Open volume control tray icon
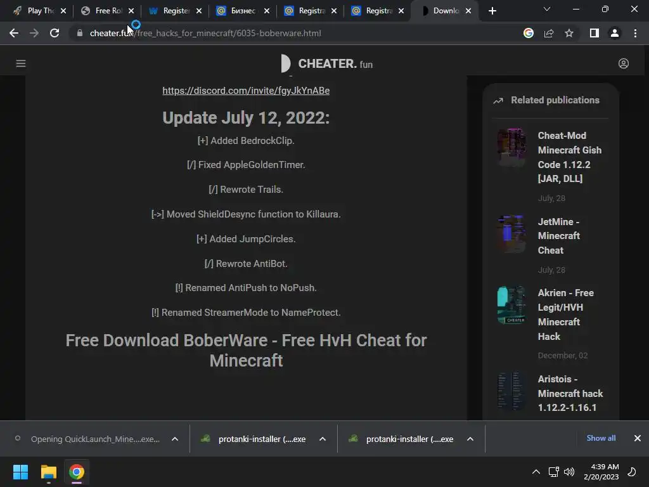The image size is (649, 487). 569,472
